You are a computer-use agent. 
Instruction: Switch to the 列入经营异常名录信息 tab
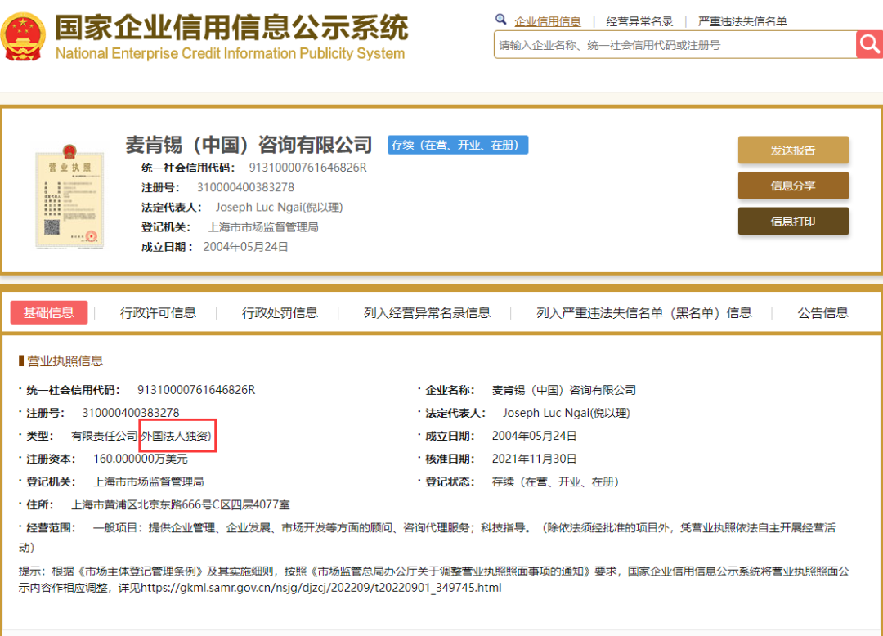pos(427,313)
